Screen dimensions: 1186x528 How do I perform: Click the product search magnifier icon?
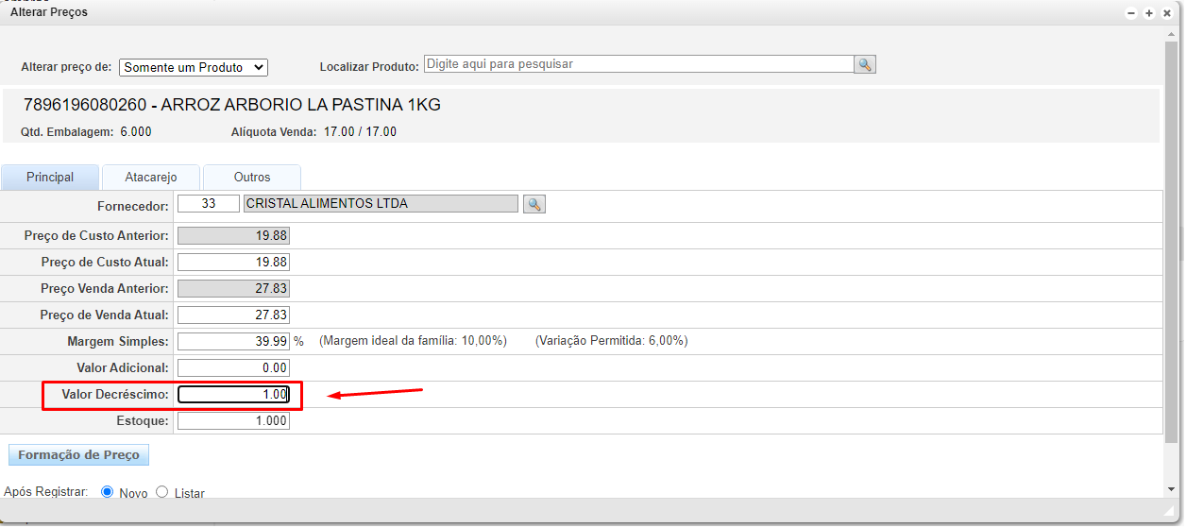point(865,64)
